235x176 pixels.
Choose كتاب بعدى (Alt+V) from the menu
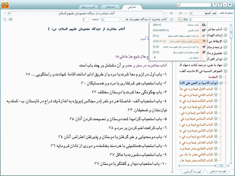point(178,25)
